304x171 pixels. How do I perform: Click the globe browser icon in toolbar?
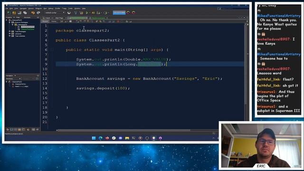pyautogui.click(x=69, y=13)
